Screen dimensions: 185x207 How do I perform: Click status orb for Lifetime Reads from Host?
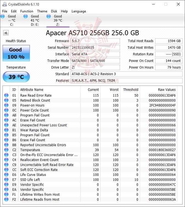6,199
